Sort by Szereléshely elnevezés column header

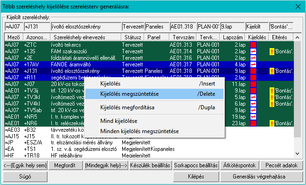pyautogui.click(x=86, y=37)
